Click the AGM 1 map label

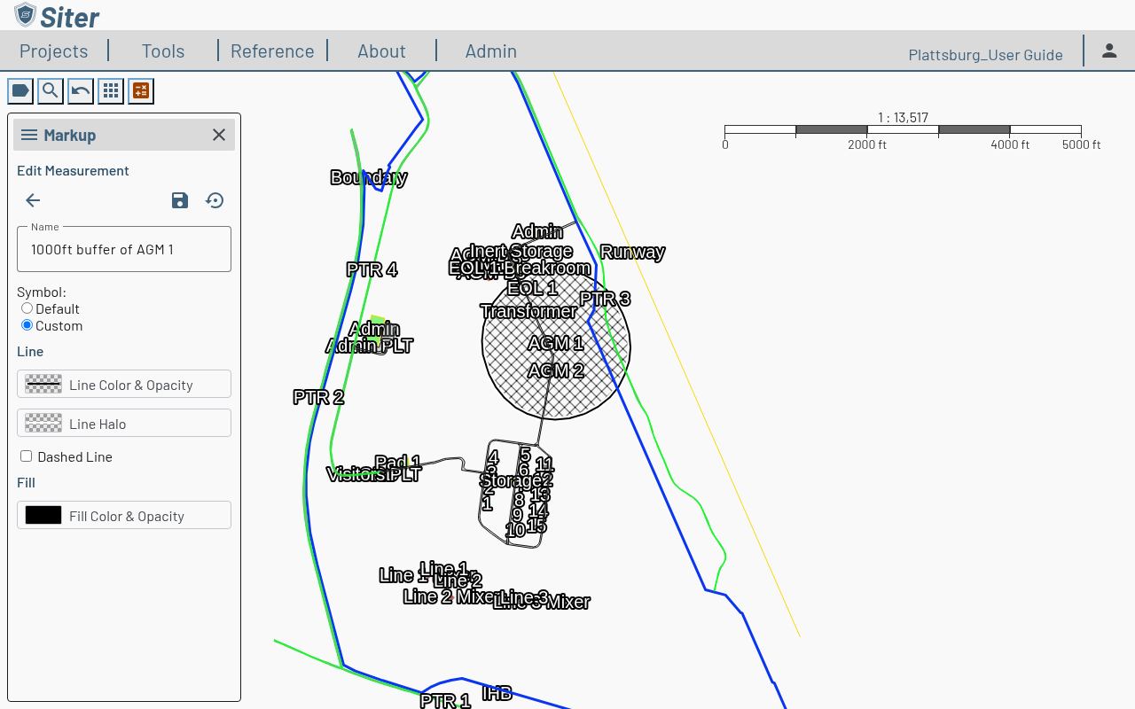tap(556, 343)
